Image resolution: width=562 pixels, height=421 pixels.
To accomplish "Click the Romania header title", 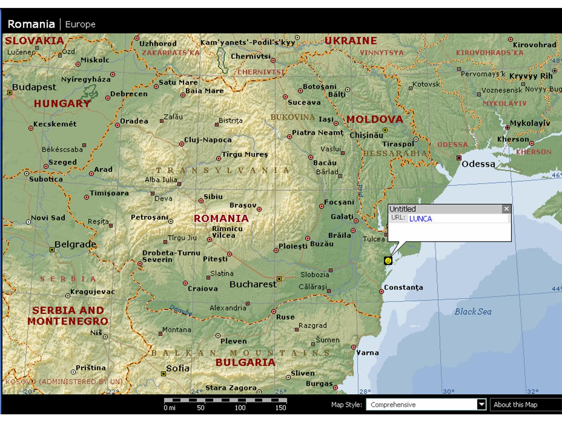I will [31, 24].
